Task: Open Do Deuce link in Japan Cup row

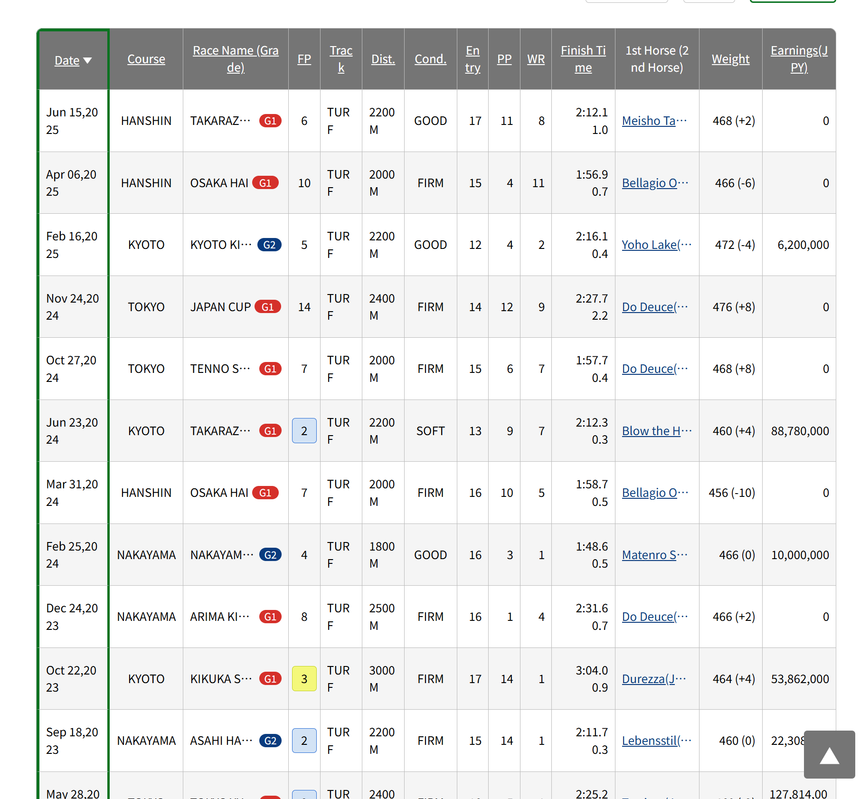Action: pyautogui.click(x=655, y=307)
